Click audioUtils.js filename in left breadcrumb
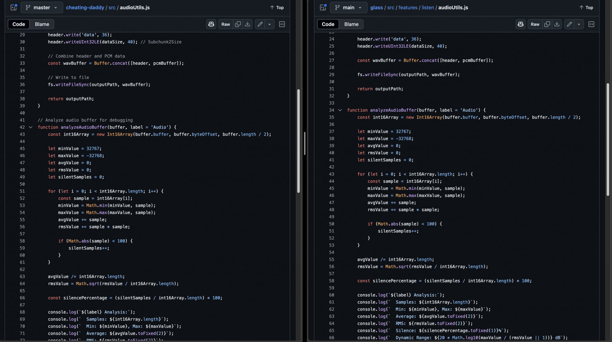The width and height of the screenshot is (612, 342). click(135, 7)
